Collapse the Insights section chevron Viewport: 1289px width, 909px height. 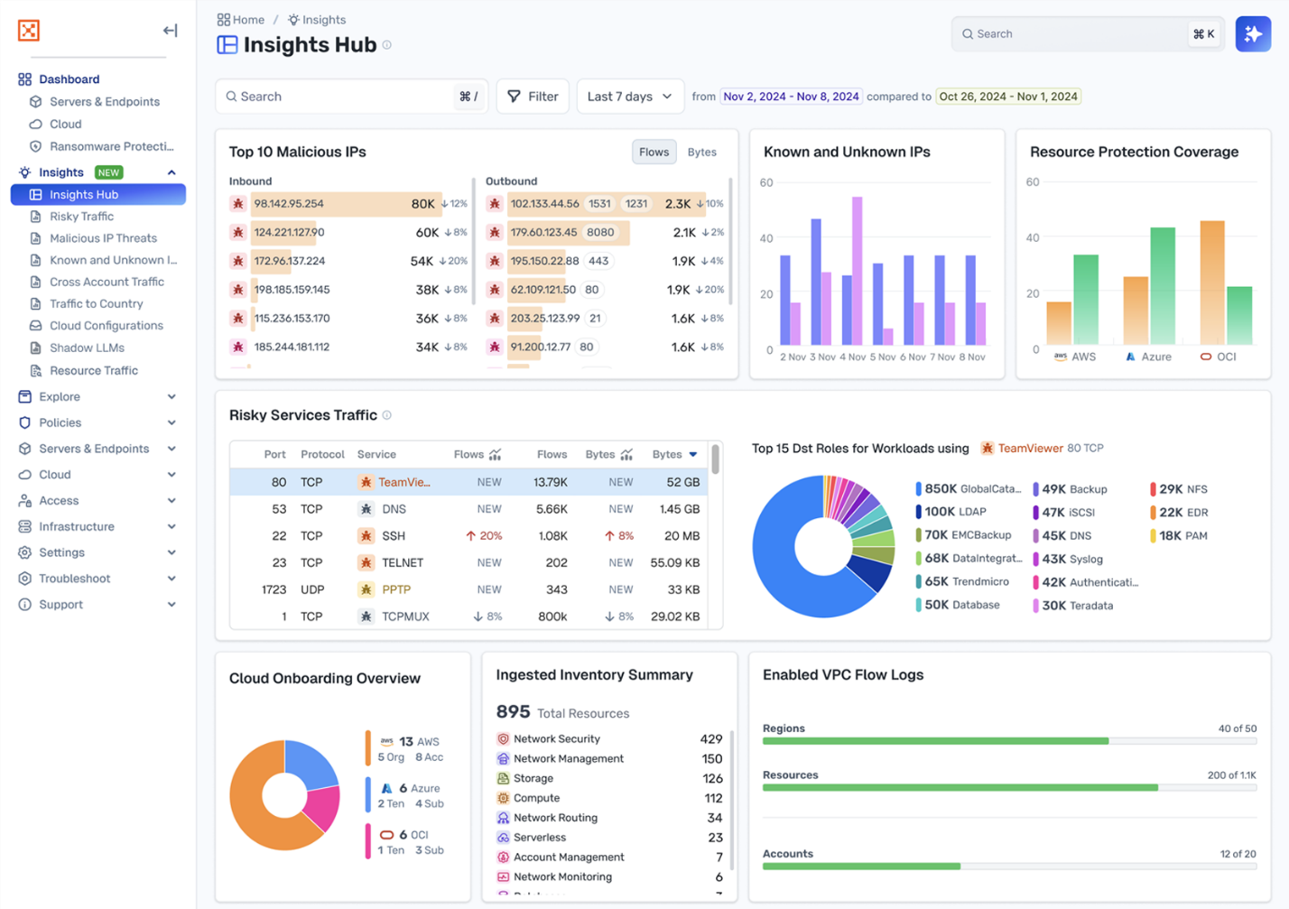tap(172, 172)
